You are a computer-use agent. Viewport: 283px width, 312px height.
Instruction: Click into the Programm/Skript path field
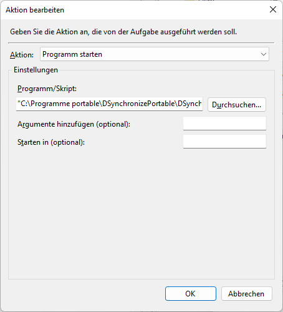point(109,104)
